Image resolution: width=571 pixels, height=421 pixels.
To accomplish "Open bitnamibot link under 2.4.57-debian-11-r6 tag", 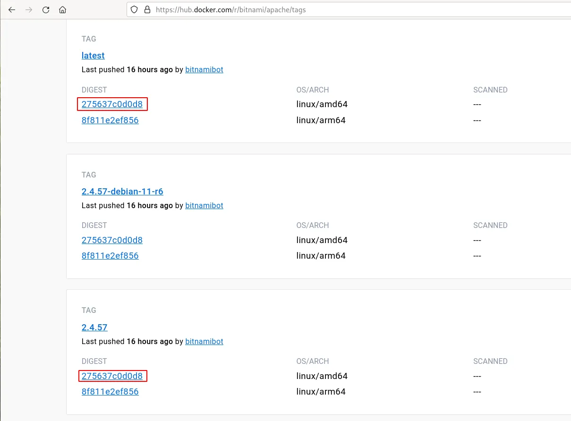I will (x=204, y=206).
